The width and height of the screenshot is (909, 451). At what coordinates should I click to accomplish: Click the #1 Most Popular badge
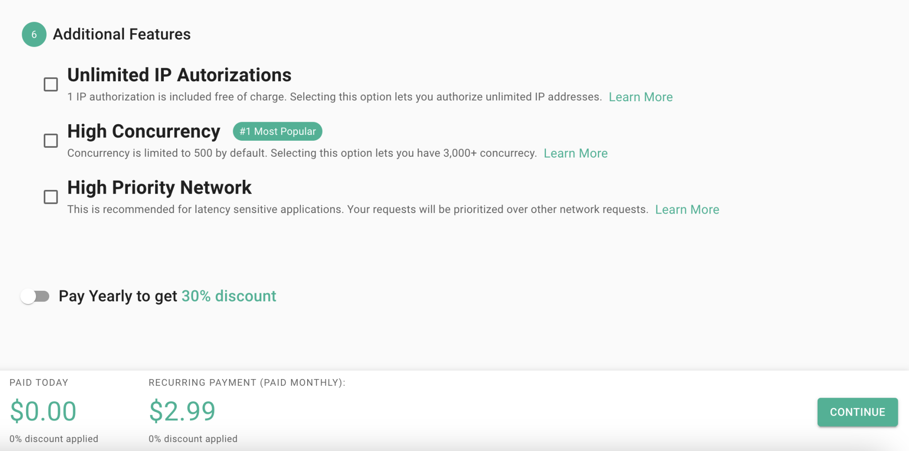pyautogui.click(x=277, y=131)
